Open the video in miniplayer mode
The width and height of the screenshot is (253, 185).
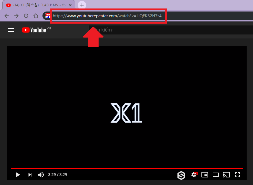click(205, 175)
